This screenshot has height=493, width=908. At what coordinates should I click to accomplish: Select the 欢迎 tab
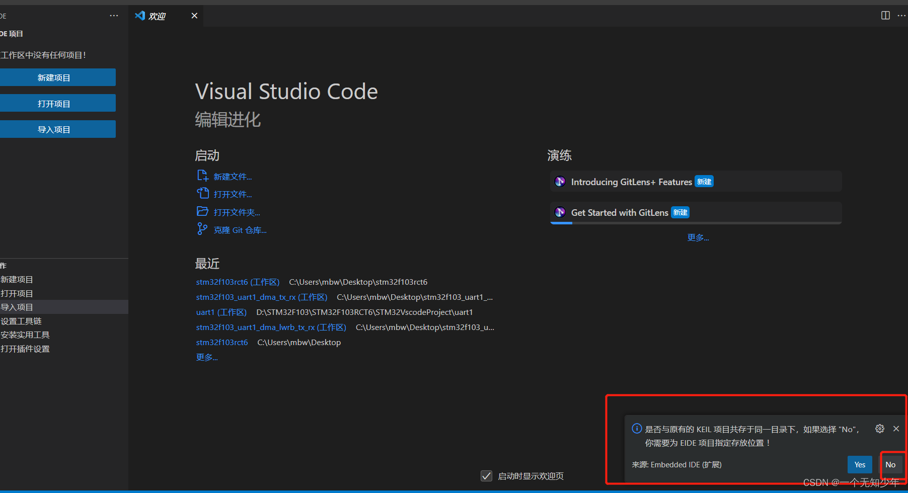[166, 16]
